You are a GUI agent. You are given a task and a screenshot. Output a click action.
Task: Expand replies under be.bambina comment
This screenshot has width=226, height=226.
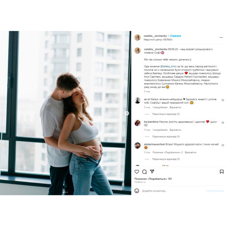click(166, 137)
